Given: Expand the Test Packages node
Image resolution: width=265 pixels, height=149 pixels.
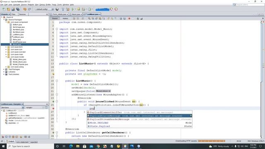Looking at the screenshot, I should click(4, 69).
